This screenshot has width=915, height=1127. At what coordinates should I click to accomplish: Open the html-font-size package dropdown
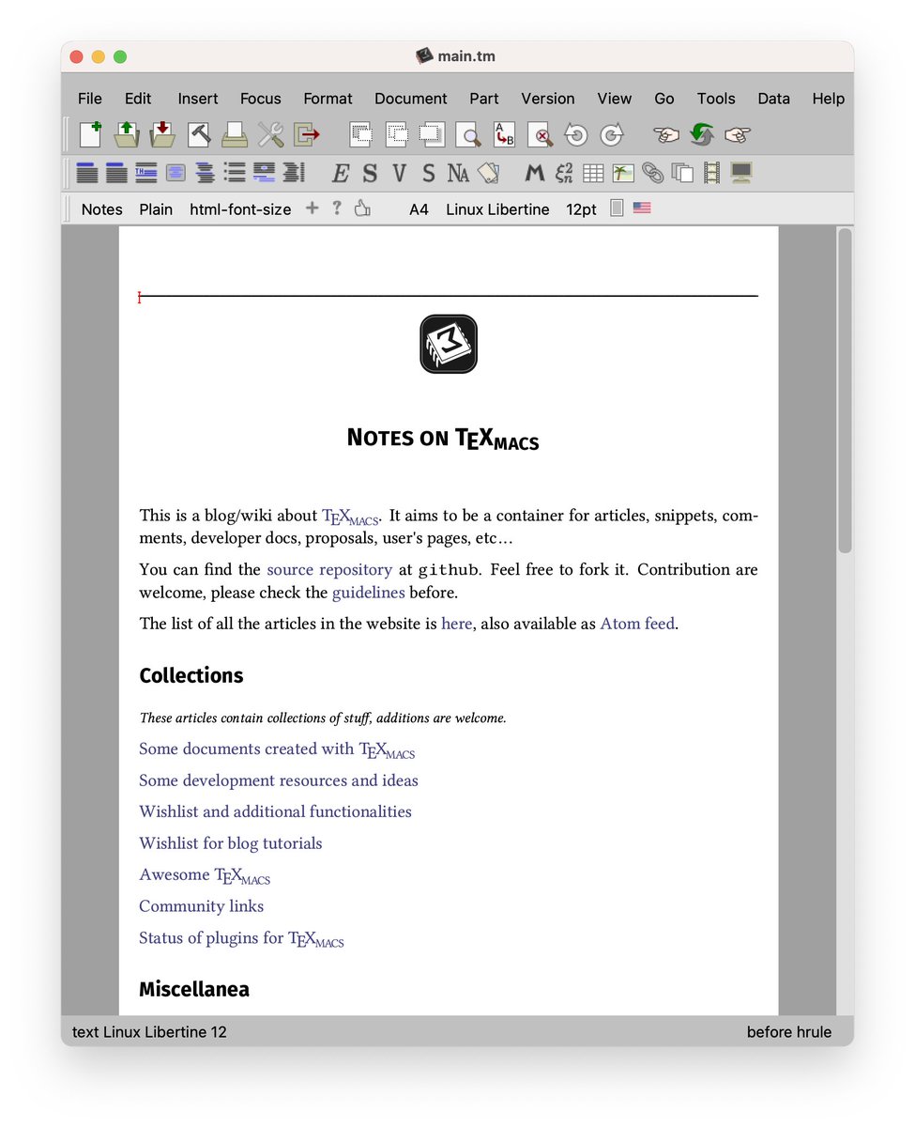[x=240, y=209]
